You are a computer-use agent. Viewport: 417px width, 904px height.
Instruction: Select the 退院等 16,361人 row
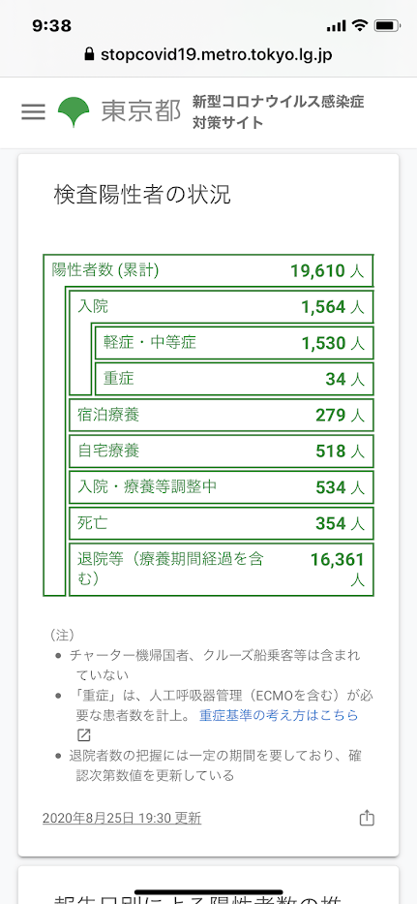(222, 569)
